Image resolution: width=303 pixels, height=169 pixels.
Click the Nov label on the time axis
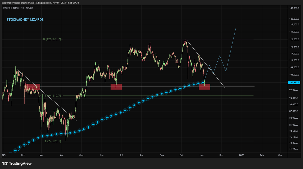point(201,155)
